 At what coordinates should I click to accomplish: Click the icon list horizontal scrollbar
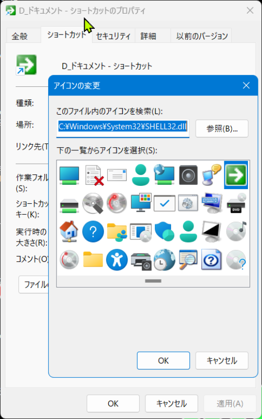(x=153, y=281)
